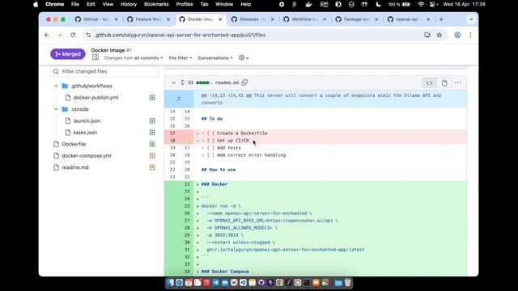
Task: Open Dockerfile in file tree
Action: (74, 144)
